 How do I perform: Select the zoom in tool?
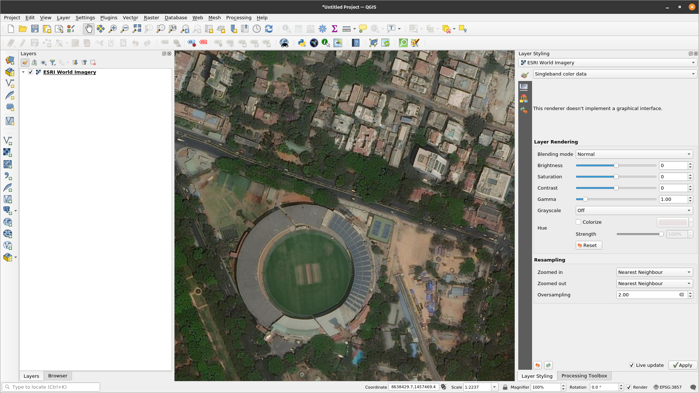click(x=112, y=29)
